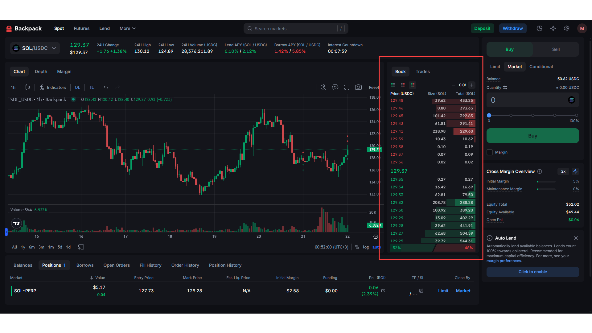The width and height of the screenshot is (592, 333).
Task: Enter fullscreen chart mode
Action: tap(347, 87)
